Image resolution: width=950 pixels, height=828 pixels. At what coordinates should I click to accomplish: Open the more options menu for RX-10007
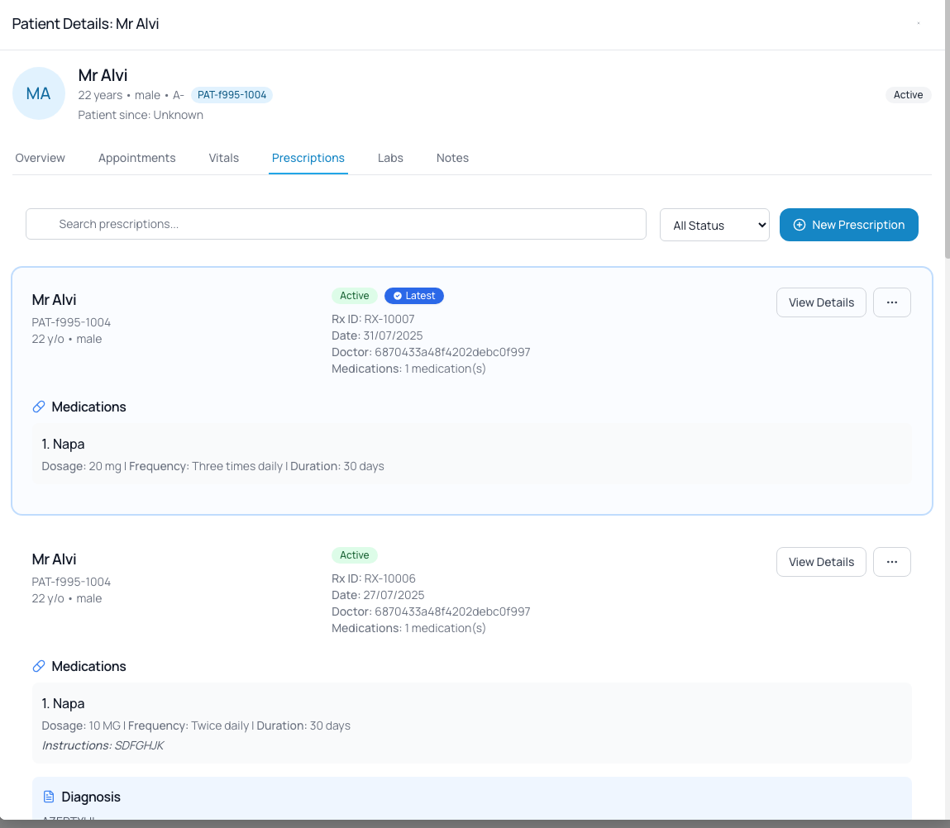point(892,302)
